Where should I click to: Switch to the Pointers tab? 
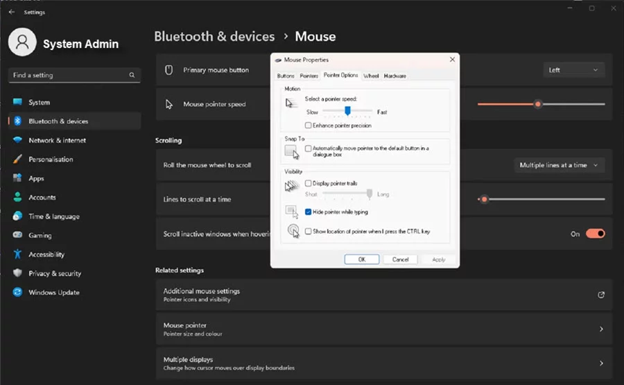309,76
